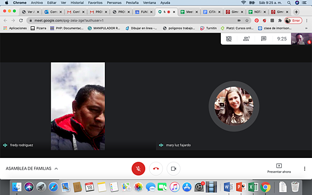Show the participants list

(x=246, y=39)
